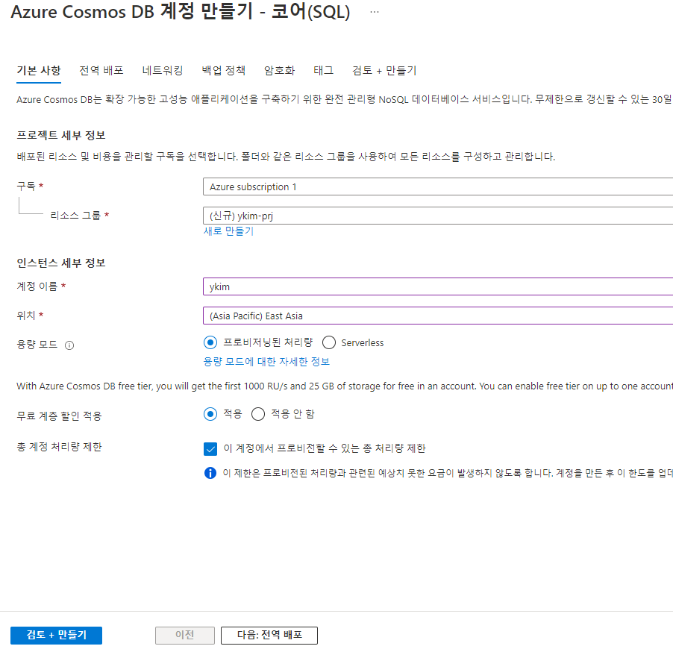
Task: Click the 인스턴스 세부 정보 heading
Action: point(61,263)
